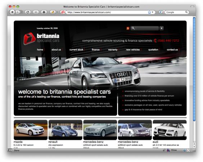
Task: Click the browser Forward button
Action: tap(18, 12)
